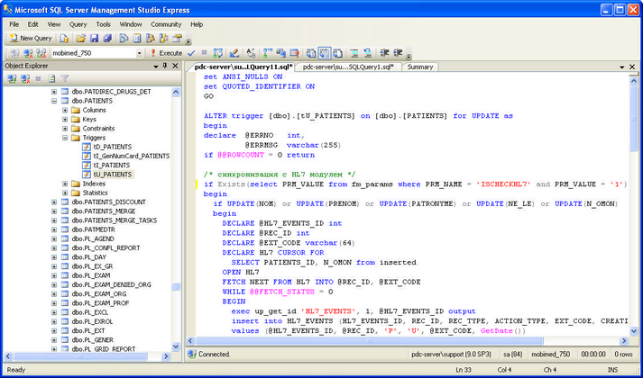Switch to the Summary tab
Viewport: 643px width, 378px height.
[420, 67]
